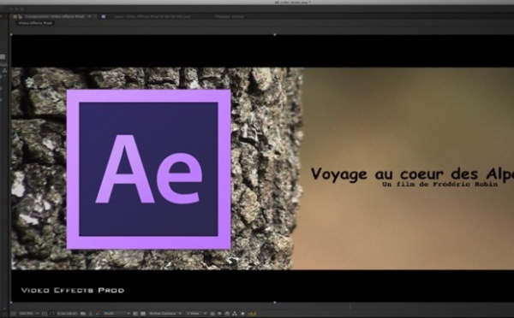Click the Video Effects Prod breadcrumb button
The width and height of the screenshot is (514, 318).
[35, 23]
